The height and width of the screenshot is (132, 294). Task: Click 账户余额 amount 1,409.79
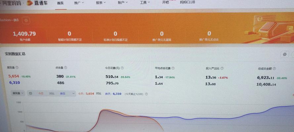pyautogui.click(x=24, y=34)
